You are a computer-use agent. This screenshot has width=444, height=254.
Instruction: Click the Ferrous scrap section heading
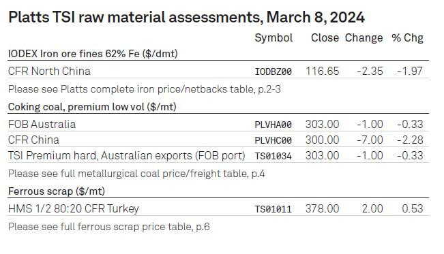tap(57, 191)
